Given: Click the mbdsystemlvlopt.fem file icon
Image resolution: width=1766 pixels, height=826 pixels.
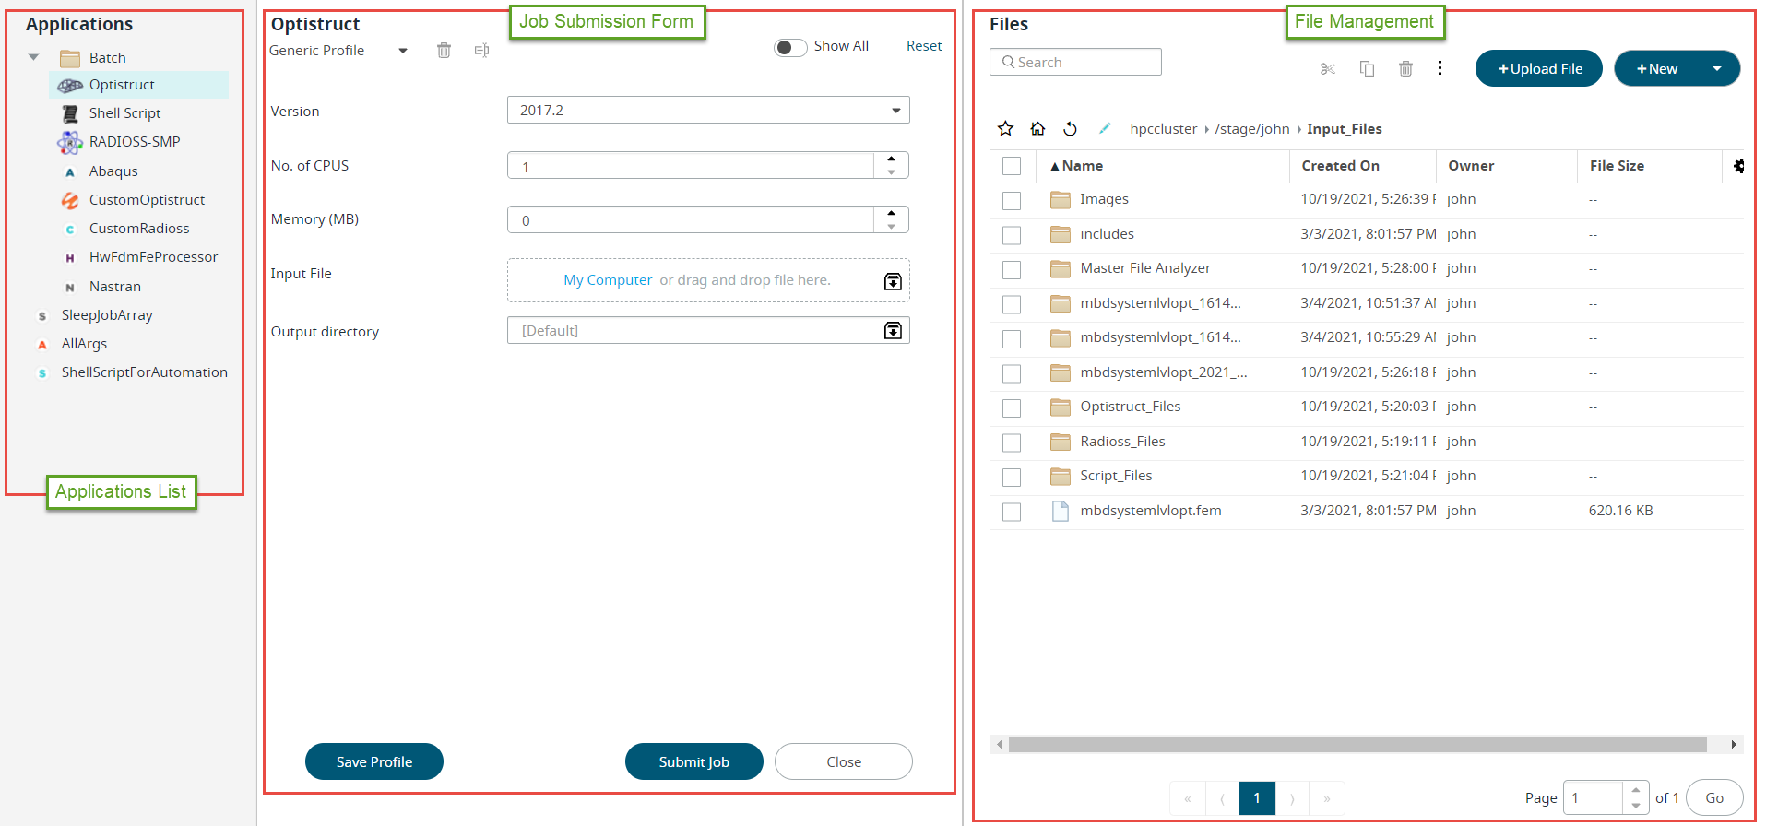Looking at the screenshot, I should coord(1061,511).
